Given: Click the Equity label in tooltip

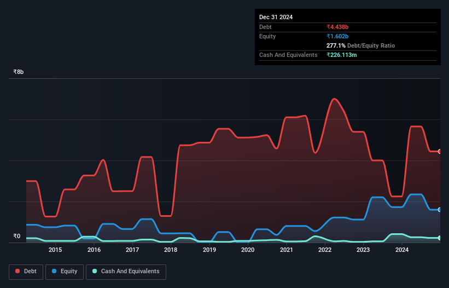Looking at the screenshot, I should pyautogui.click(x=267, y=36).
